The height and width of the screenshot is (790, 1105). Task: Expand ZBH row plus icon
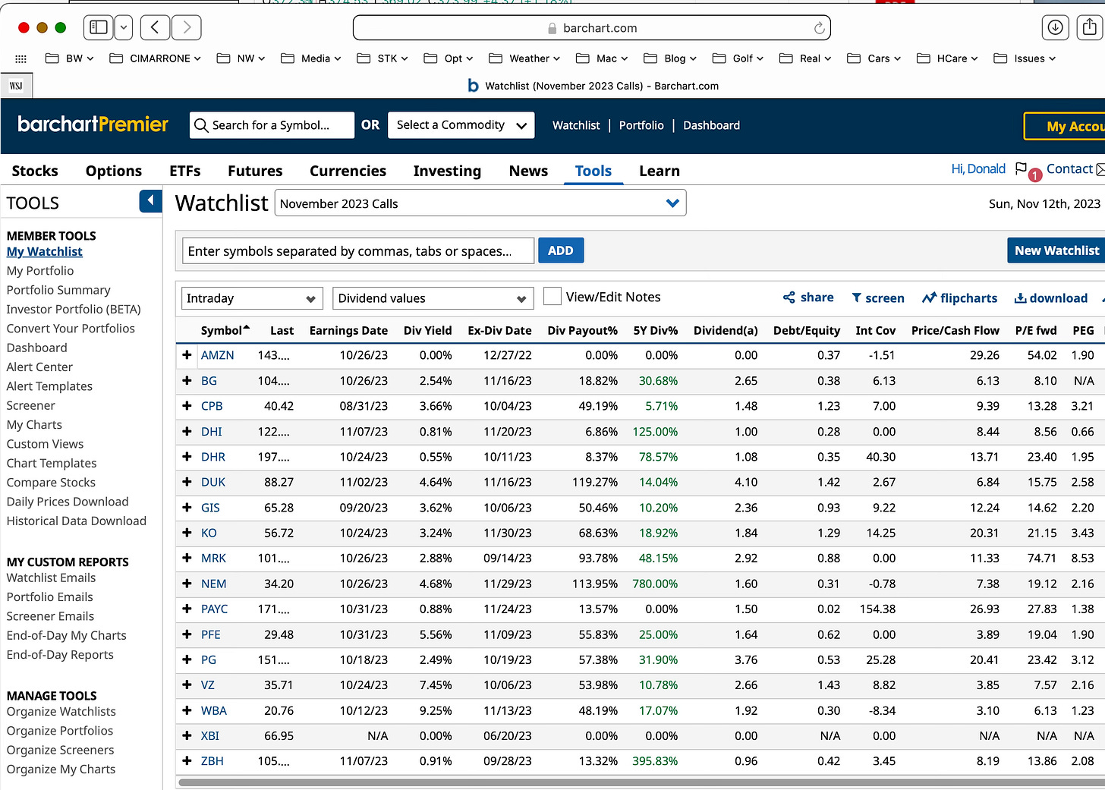pyautogui.click(x=187, y=760)
